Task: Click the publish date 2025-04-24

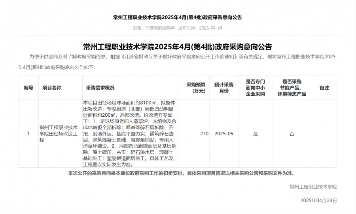Action: pyautogui.click(x=210, y=28)
